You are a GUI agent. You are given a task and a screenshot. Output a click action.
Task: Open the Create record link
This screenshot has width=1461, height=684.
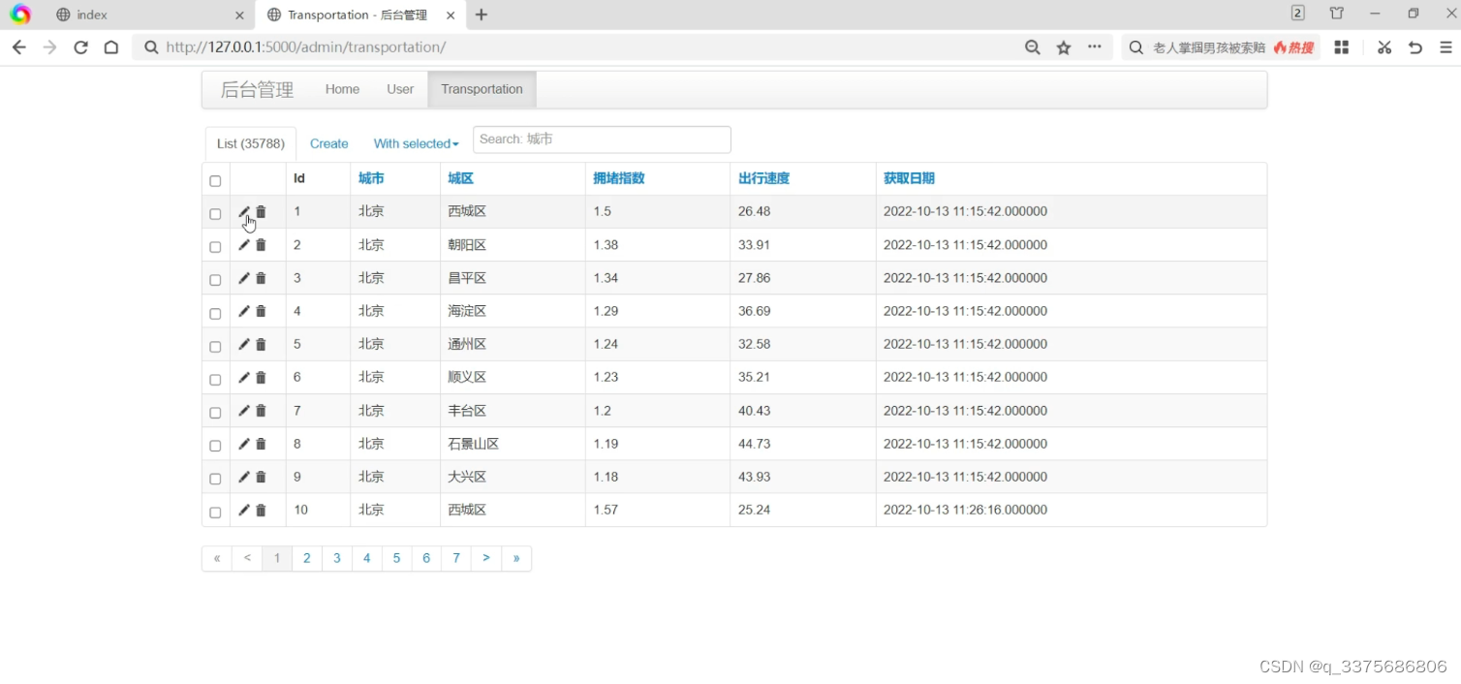[328, 143]
